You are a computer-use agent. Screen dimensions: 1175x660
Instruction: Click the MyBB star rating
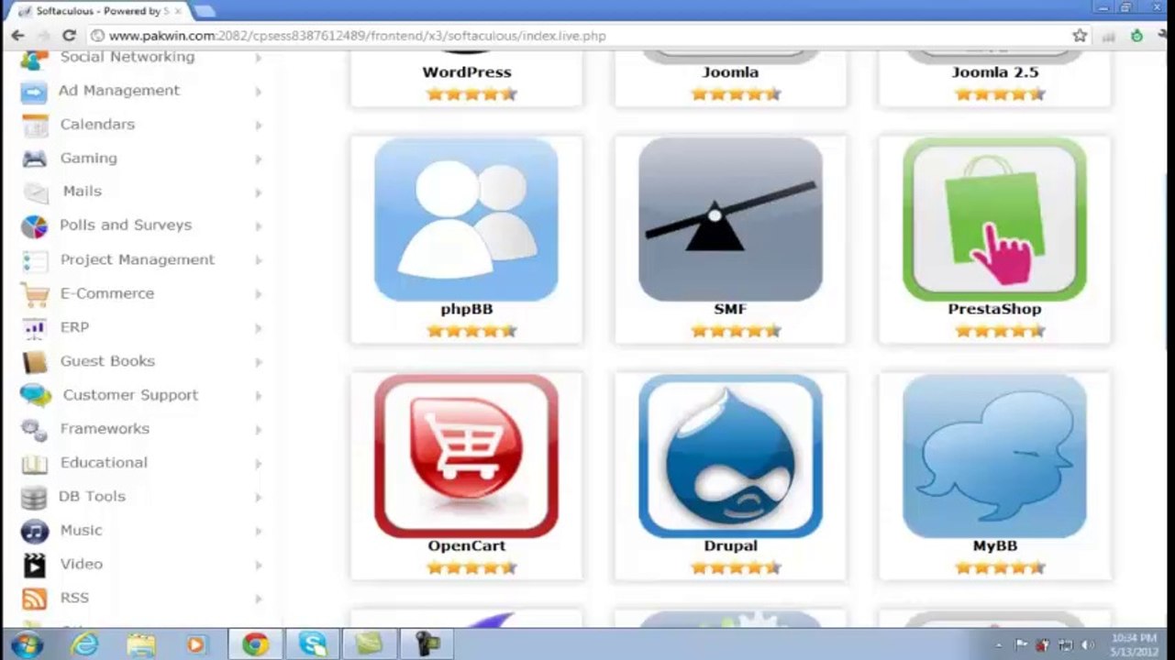pos(1000,567)
